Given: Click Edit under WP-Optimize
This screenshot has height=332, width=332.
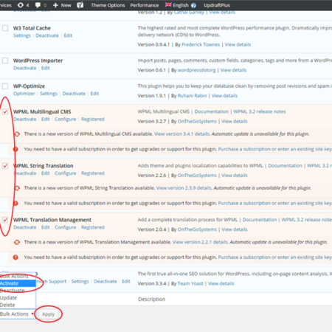Looking at the screenshot, I should click(94, 94).
